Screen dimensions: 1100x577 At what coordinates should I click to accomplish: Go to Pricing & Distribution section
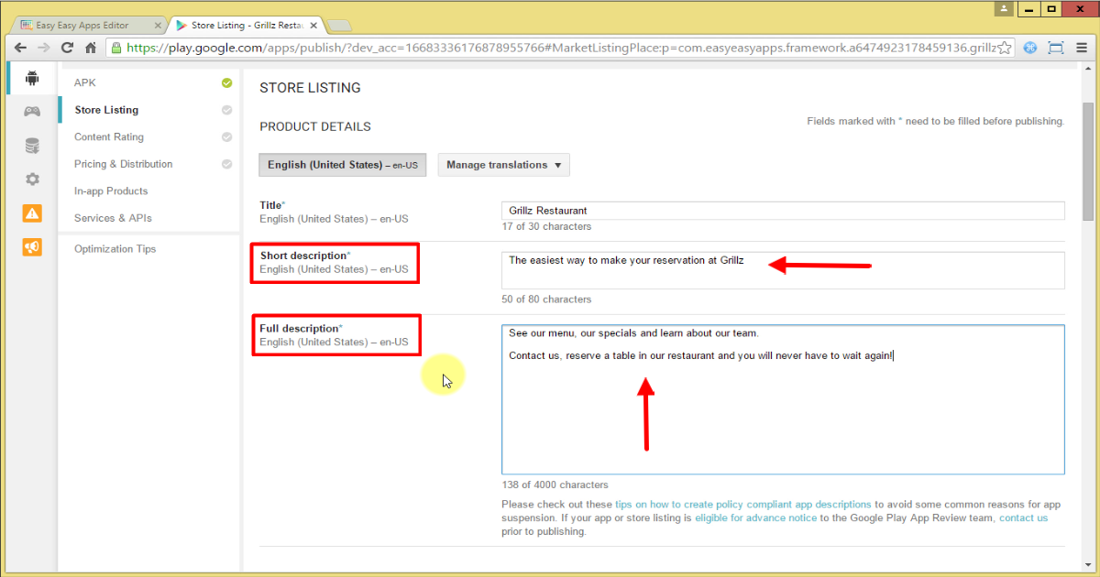click(123, 164)
